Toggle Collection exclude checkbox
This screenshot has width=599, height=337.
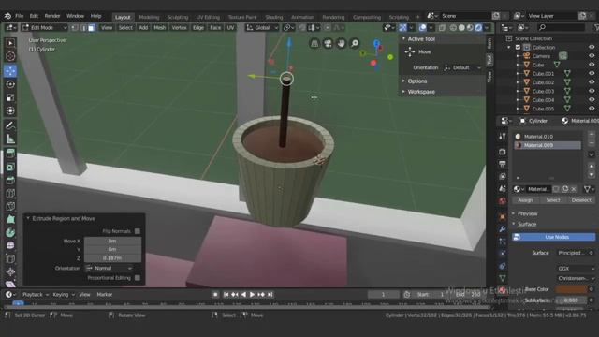pos(518,47)
